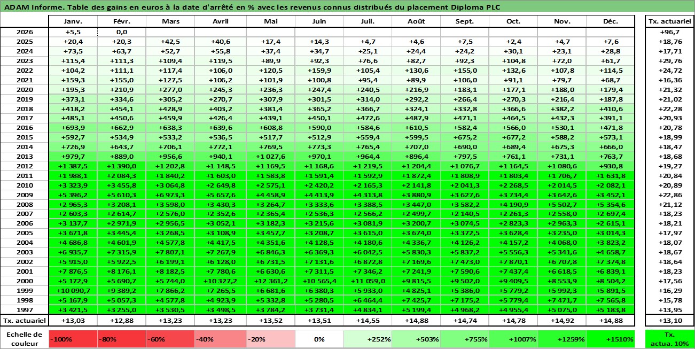Click the 'Juil.' column header
Image resolution: width=695 pixels, height=349 pixels.
[x=368, y=21]
